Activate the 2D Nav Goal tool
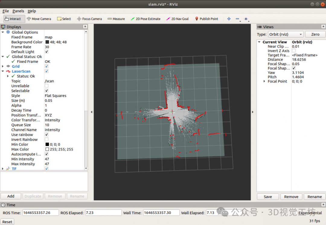The image size is (326, 225). pos(177,19)
